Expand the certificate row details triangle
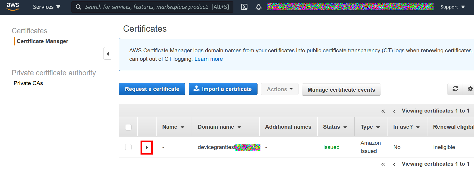 (x=147, y=147)
